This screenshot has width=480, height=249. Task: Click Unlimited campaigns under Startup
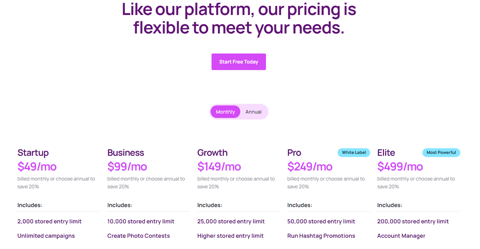click(46, 236)
